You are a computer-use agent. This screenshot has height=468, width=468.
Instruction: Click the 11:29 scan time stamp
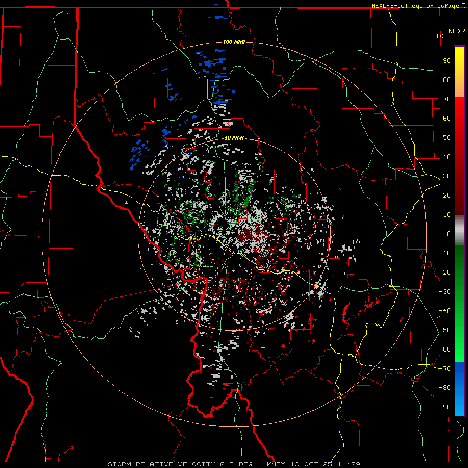tap(348, 464)
